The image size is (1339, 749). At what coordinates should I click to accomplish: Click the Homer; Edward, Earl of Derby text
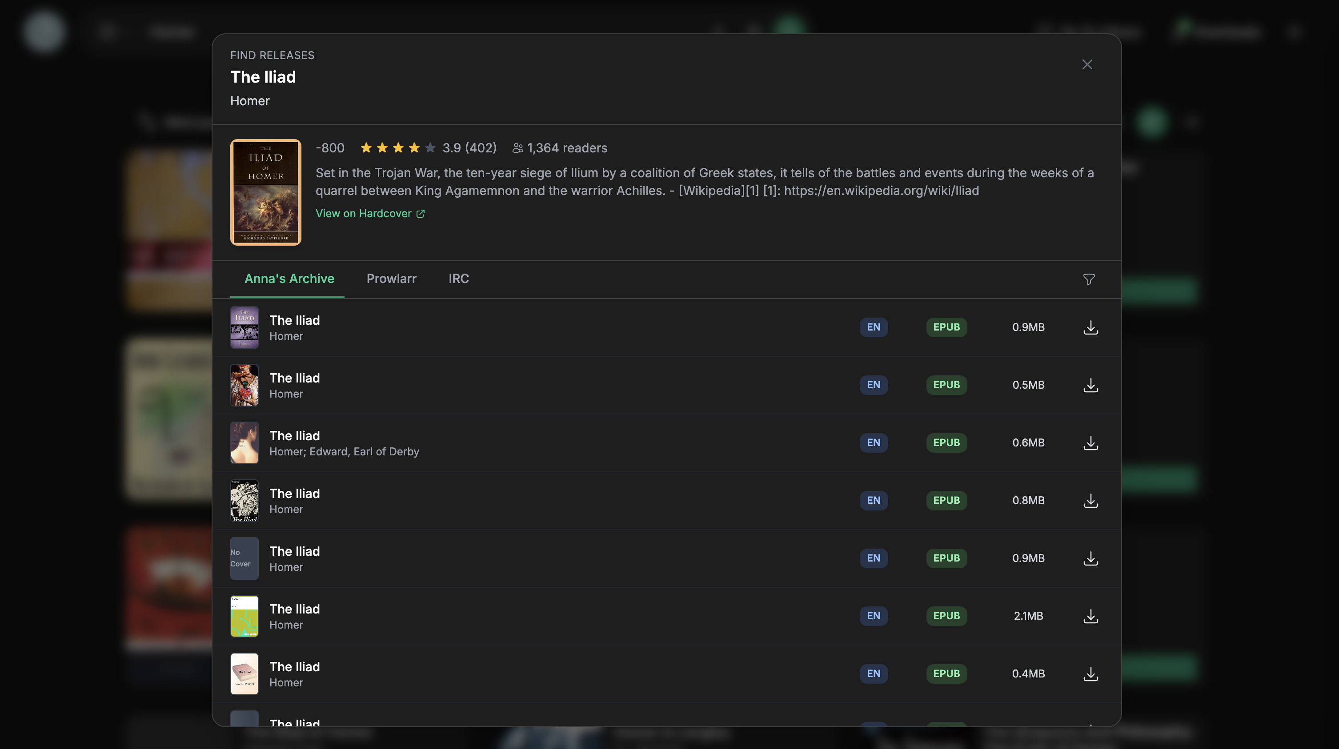(344, 451)
